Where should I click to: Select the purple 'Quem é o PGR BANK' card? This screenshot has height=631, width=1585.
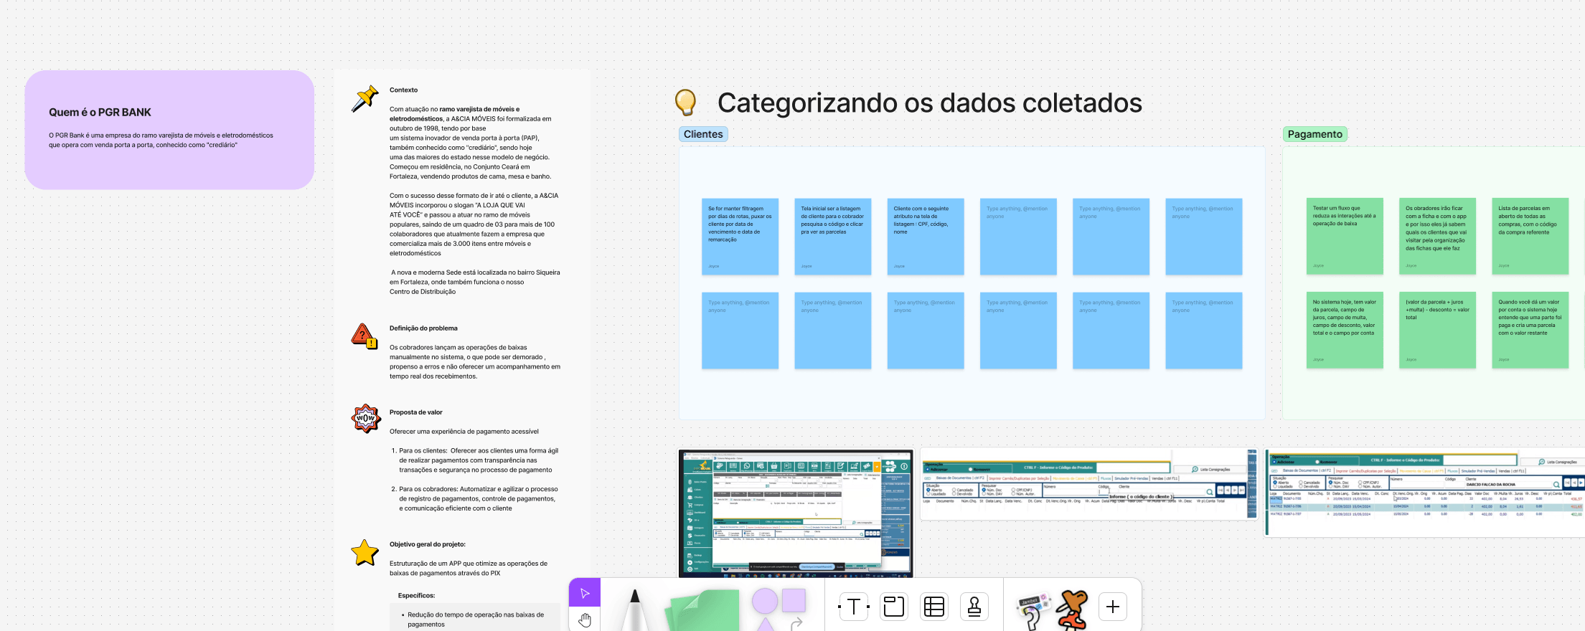point(169,130)
